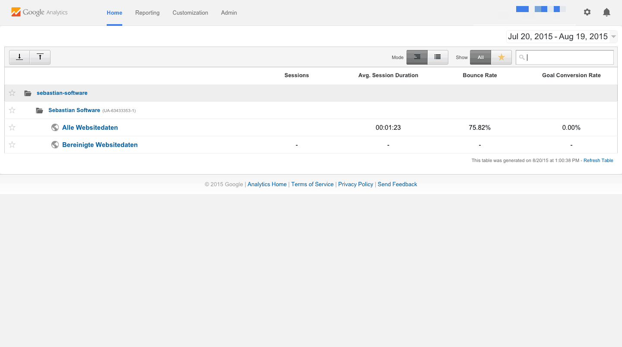
Task: Select the 00:01:23 duration value
Action: point(388,128)
